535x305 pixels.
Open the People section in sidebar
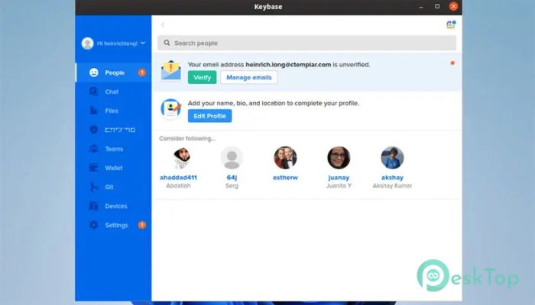coord(113,72)
